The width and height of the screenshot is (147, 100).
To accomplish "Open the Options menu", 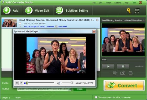I will coord(118,3).
